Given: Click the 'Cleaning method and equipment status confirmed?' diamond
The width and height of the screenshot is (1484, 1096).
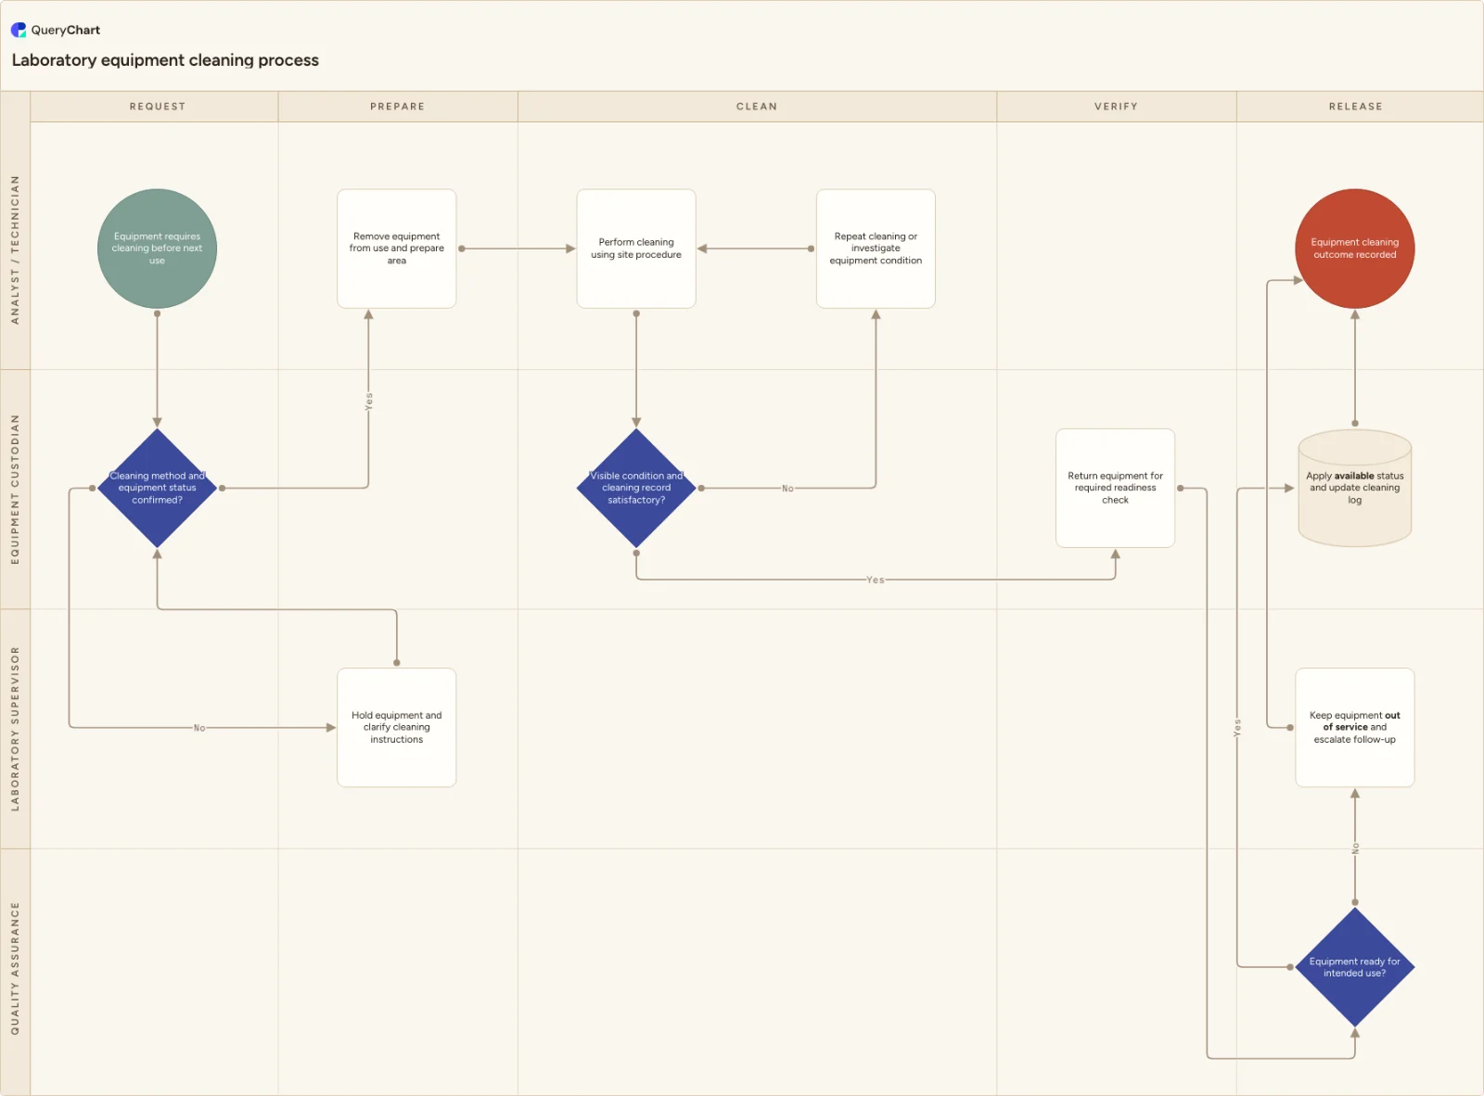Looking at the screenshot, I should pyautogui.click(x=157, y=488).
